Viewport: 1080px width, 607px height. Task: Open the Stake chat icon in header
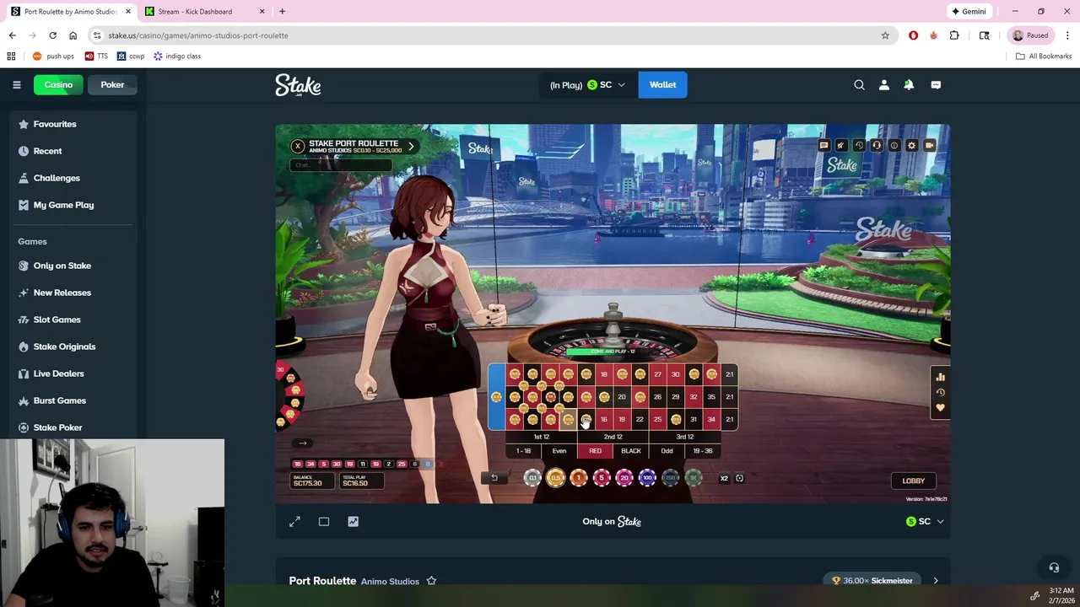pos(936,84)
